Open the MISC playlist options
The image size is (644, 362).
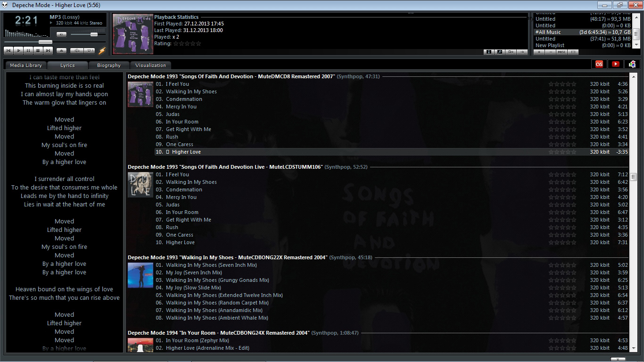tap(561, 52)
